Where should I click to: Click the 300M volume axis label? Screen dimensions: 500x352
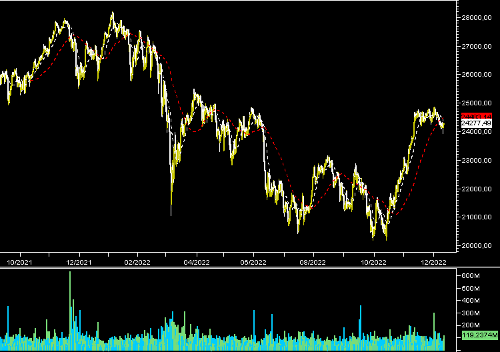point(471,313)
